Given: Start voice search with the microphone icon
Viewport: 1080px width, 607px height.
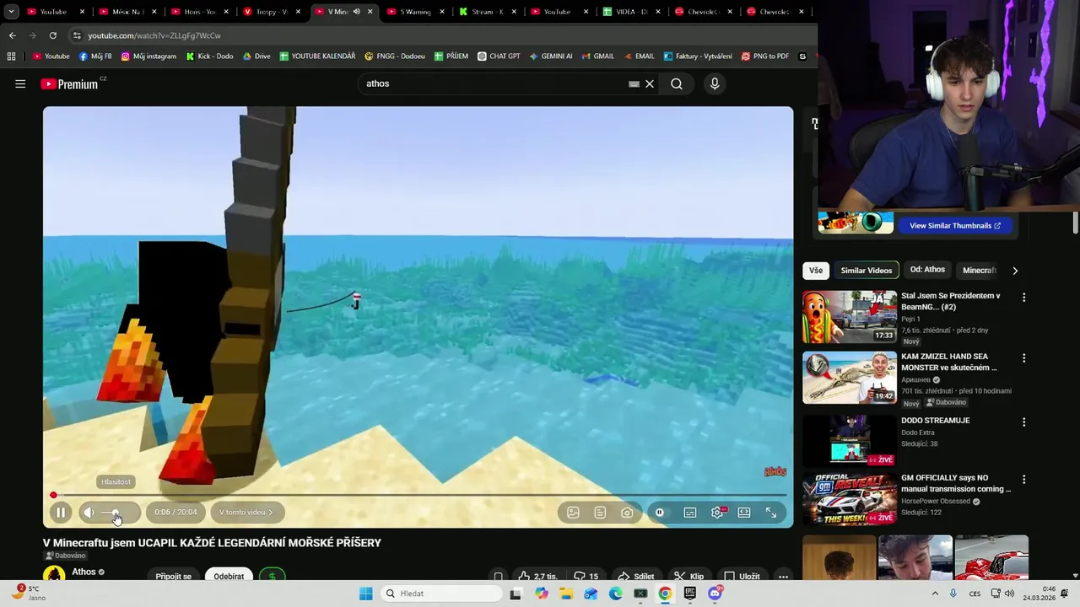Looking at the screenshot, I should [x=715, y=83].
